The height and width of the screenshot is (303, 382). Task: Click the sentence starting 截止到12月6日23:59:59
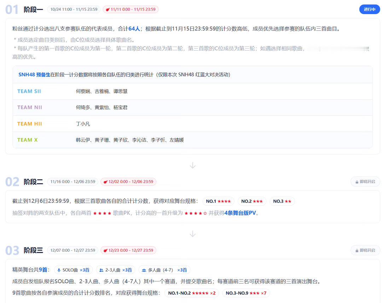click(x=105, y=201)
